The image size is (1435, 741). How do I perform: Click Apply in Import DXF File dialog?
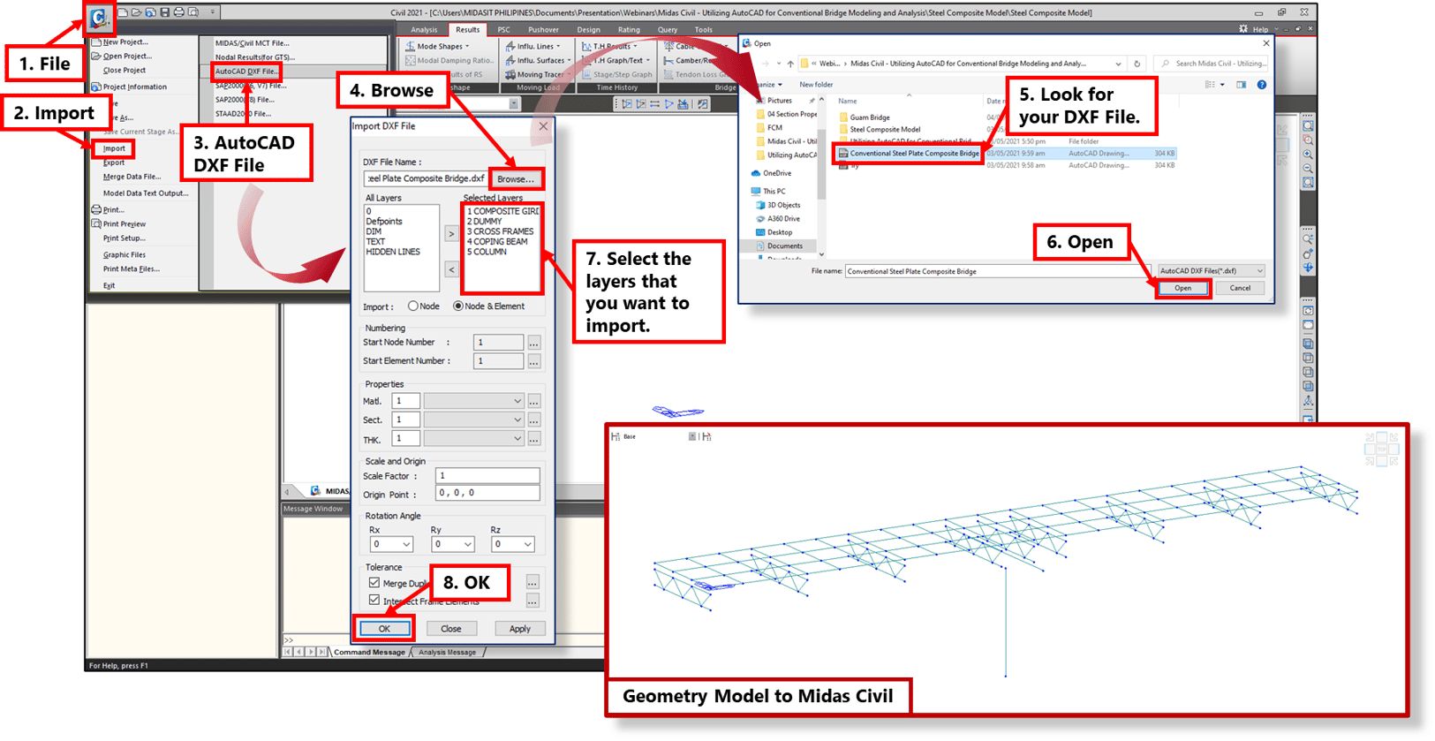click(520, 629)
